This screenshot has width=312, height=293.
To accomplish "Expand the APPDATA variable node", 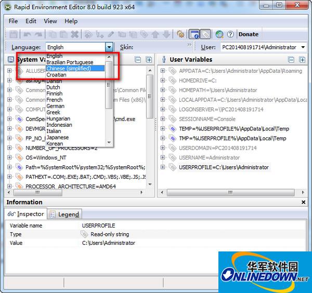I will 163,71.
